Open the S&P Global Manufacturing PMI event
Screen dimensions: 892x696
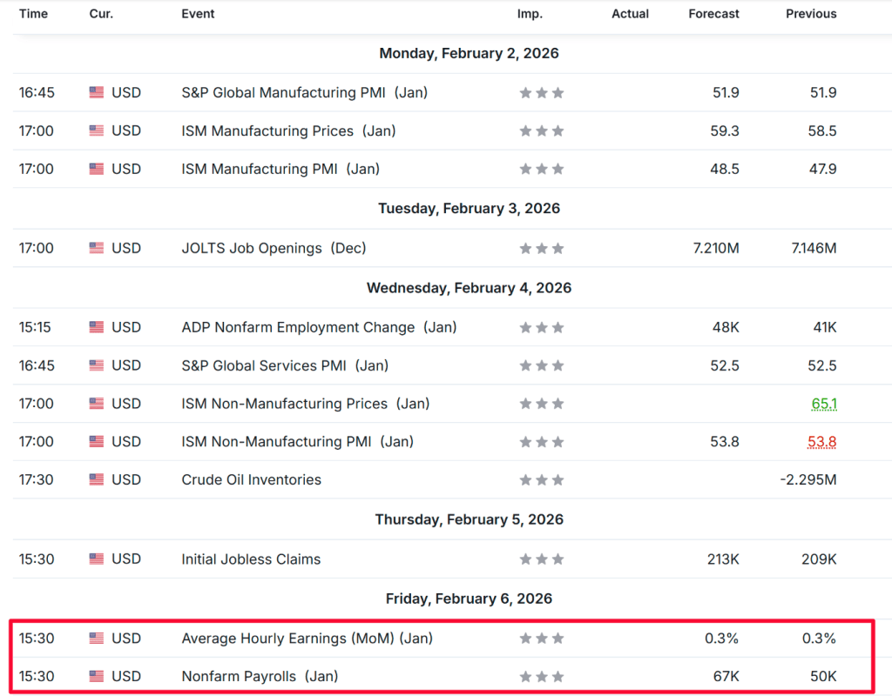304,92
